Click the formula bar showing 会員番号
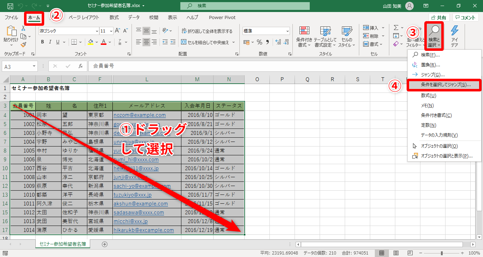The height and width of the screenshot is (257, 483). (248, 66)
